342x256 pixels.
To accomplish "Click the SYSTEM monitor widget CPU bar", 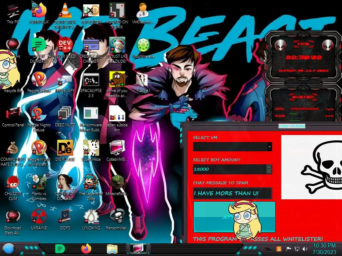I will pyautogui.click(x=305, y=109).
